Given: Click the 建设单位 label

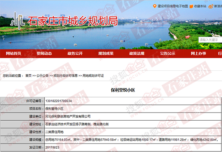Looking at the screenshot, I should click(x=36, y=117).
